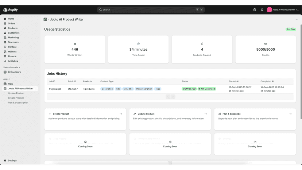Click the 446 words written value

75,50
